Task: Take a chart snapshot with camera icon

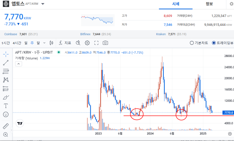Action: pos(106,43)
